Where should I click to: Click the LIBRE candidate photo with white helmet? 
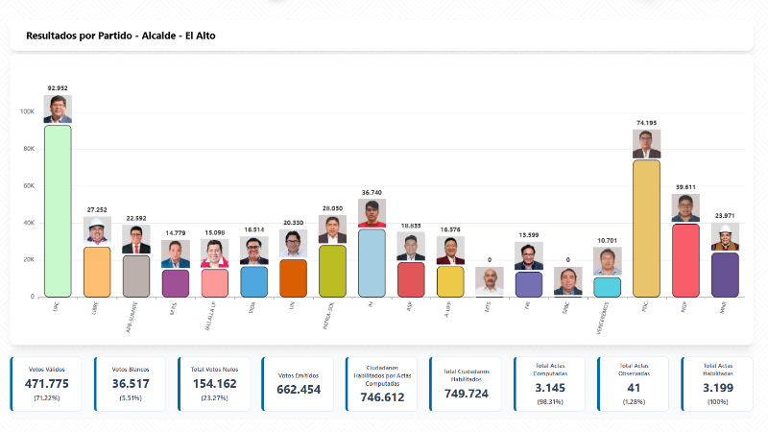[x=97, y=231]
